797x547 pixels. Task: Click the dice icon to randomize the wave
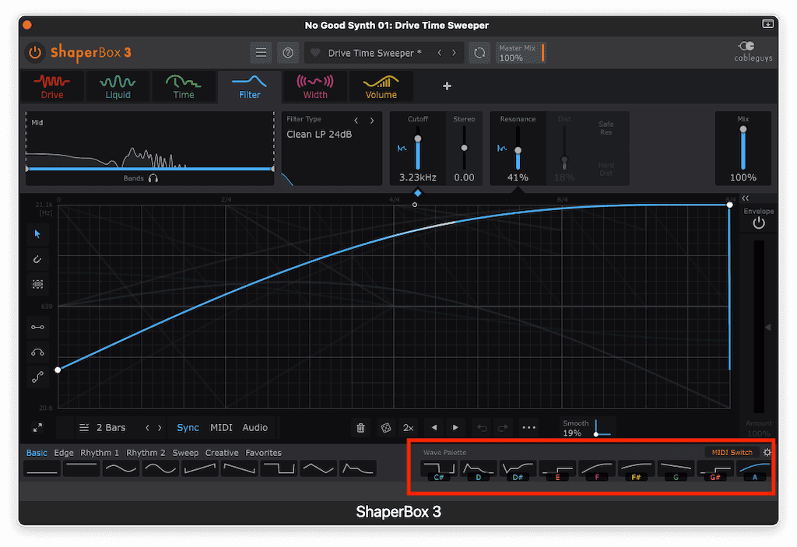[x=387, y=427]
